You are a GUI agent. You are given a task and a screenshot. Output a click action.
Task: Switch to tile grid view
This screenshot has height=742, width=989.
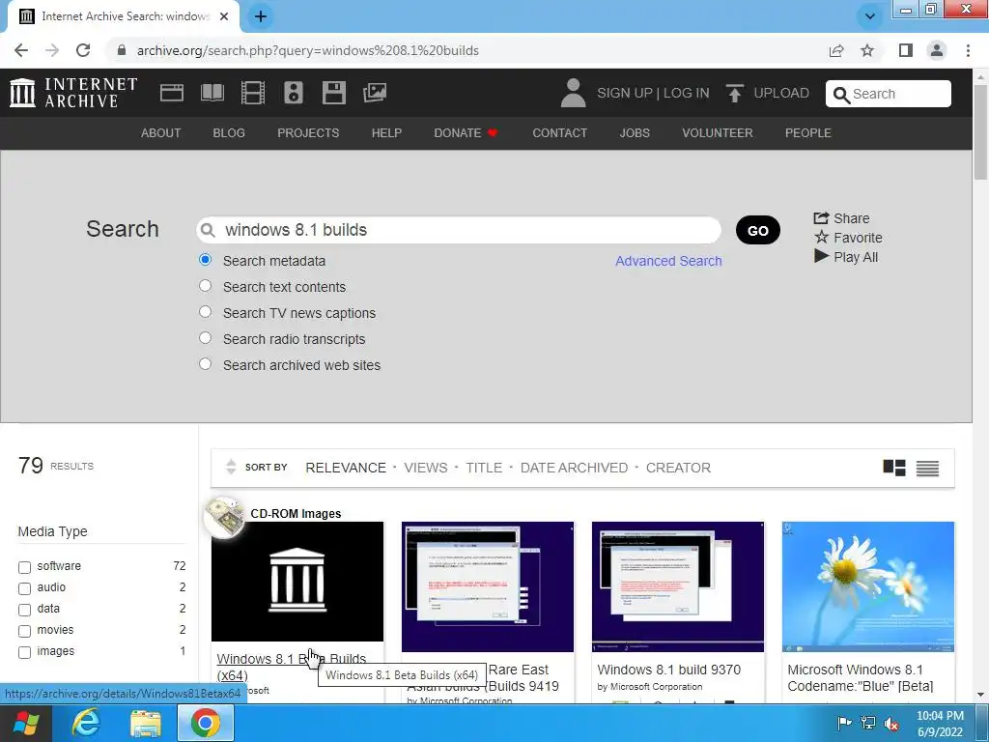coord(893,468)
